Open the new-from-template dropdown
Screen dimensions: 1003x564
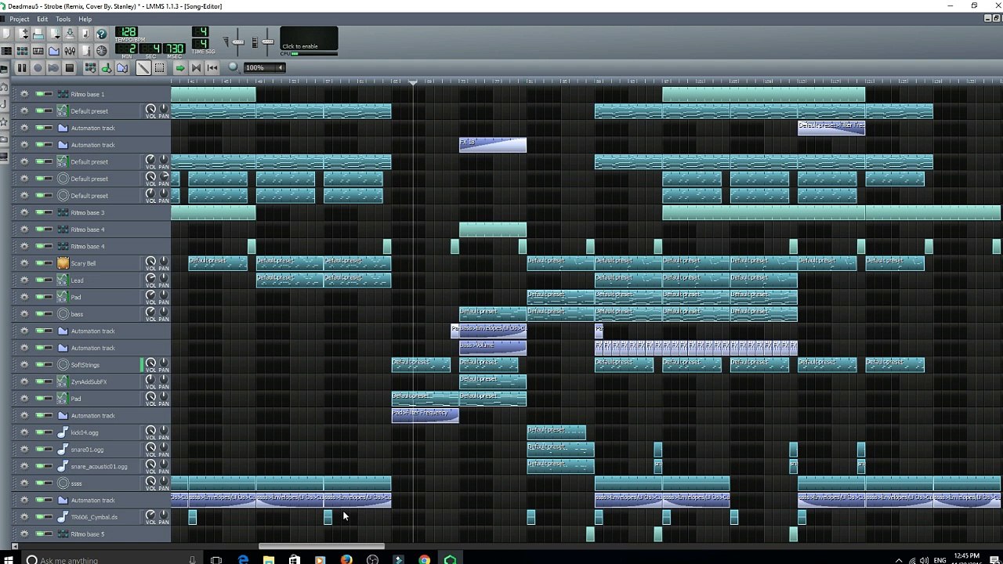(x=23, y=34)
